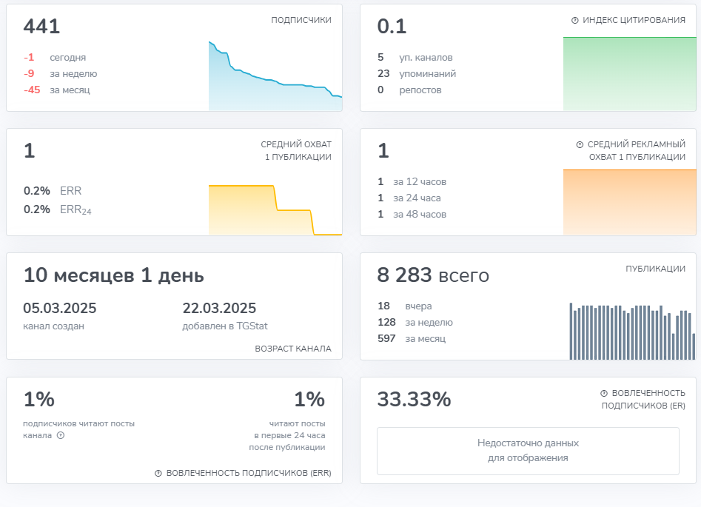The image size is (701, 507).
Task: Click question icon beside ВОВЛЕЧЕННОСТЬ ПОДПИСЧИКОВ (ER)
Action: pyautogui.click(x=604, y=394)
